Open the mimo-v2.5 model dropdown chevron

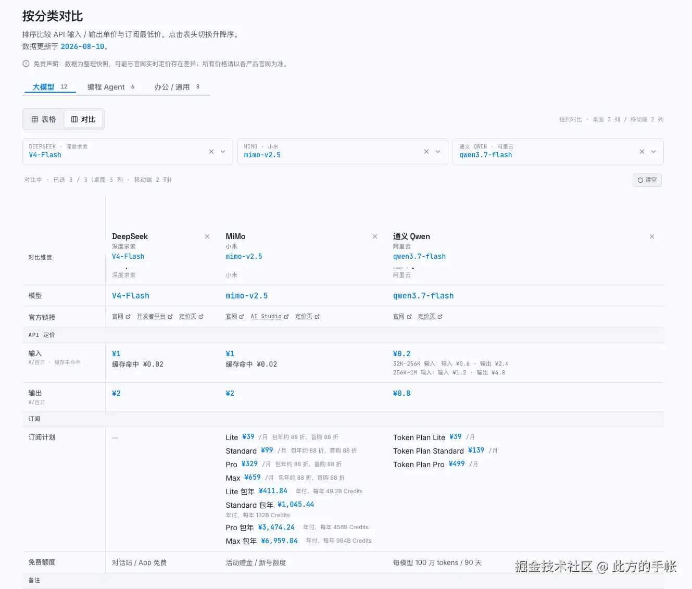438,152
